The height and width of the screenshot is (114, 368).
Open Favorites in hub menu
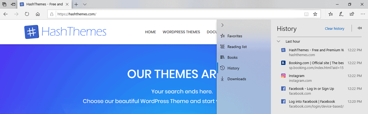tap(244, 36)
